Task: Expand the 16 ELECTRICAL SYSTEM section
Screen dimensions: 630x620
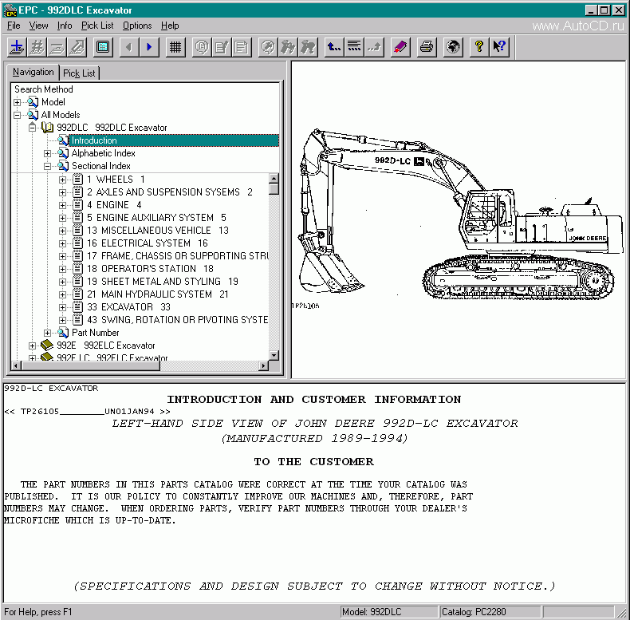Action: 62,243
